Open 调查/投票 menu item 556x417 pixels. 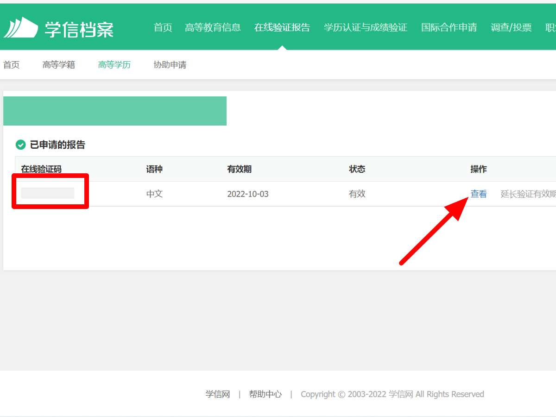click(511, 27)
